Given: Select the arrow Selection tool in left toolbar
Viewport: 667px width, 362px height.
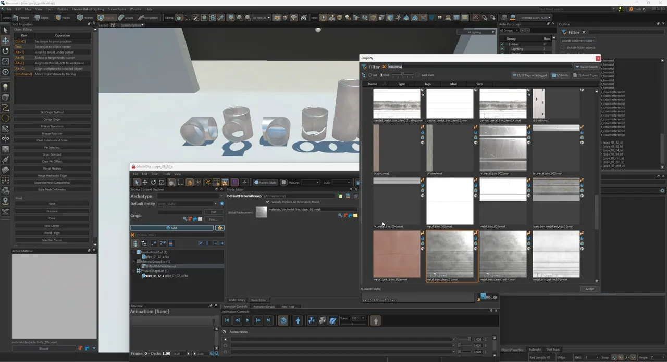Looking at the screenshot, I should tap(6, 30).
